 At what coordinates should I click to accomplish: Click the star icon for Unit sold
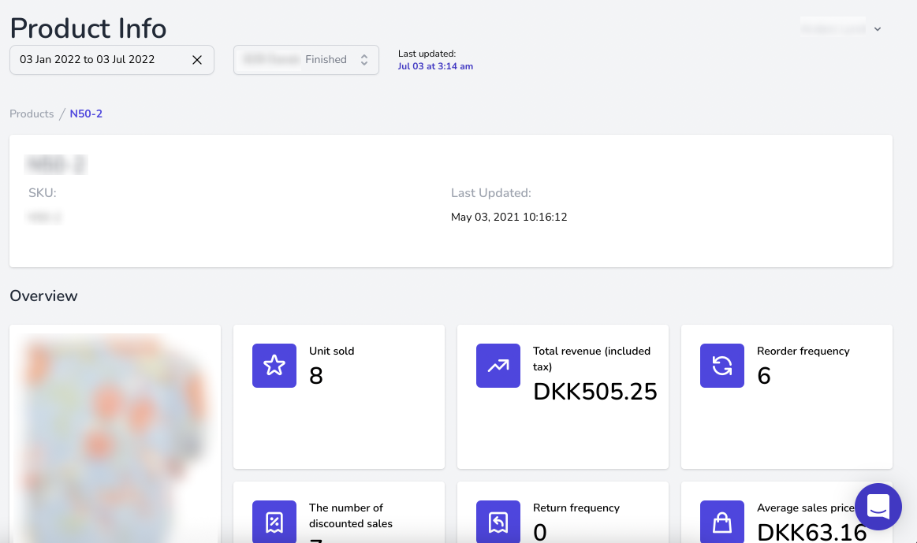(274, 366)
